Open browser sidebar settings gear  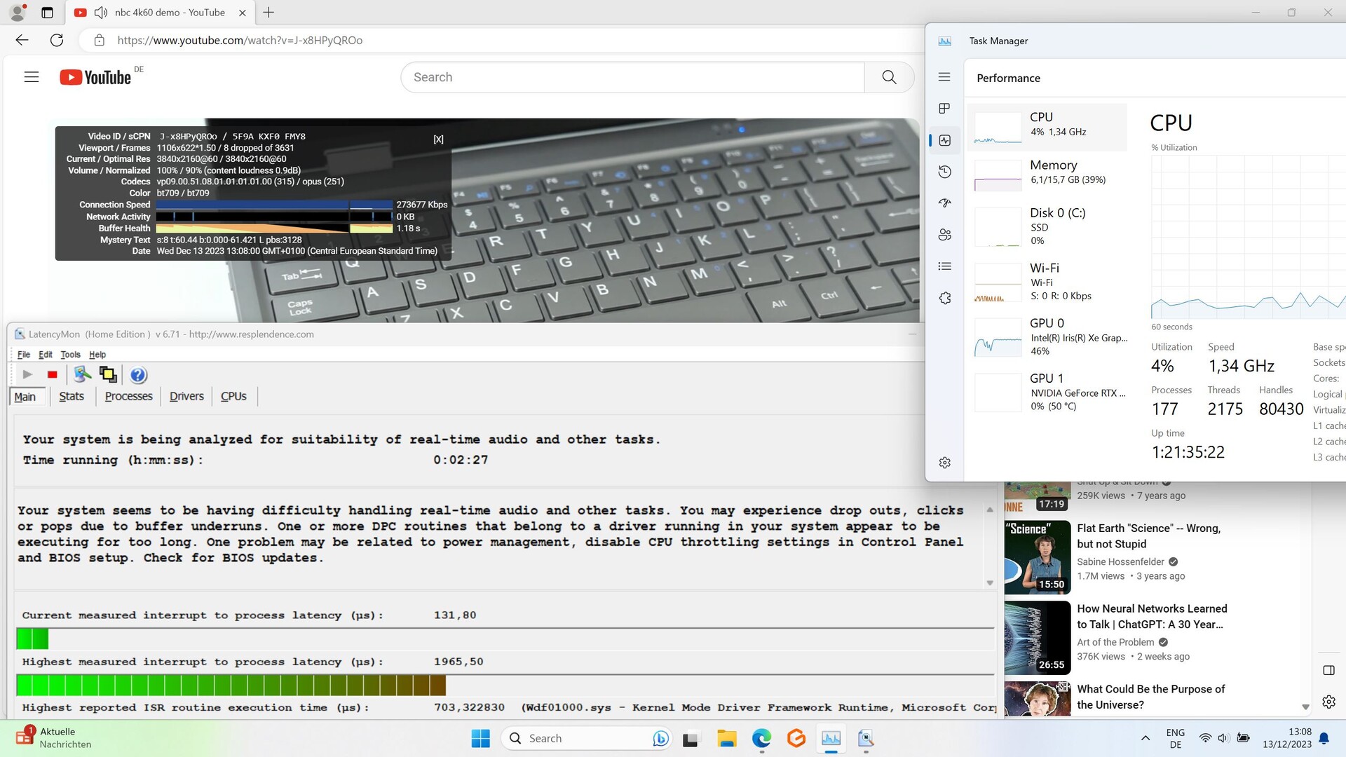tap(1328, 702)
